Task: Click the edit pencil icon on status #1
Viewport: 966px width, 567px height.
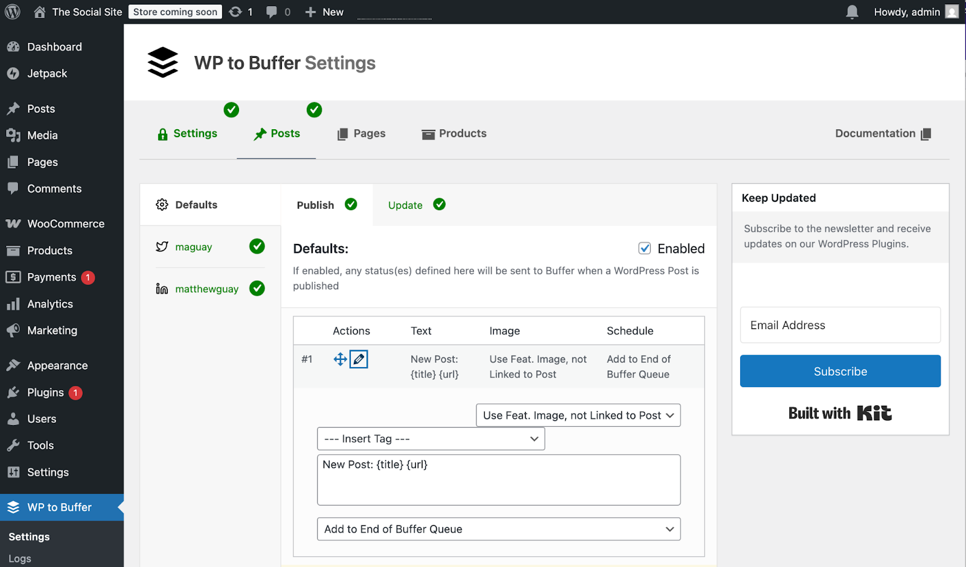Action: 359,359
